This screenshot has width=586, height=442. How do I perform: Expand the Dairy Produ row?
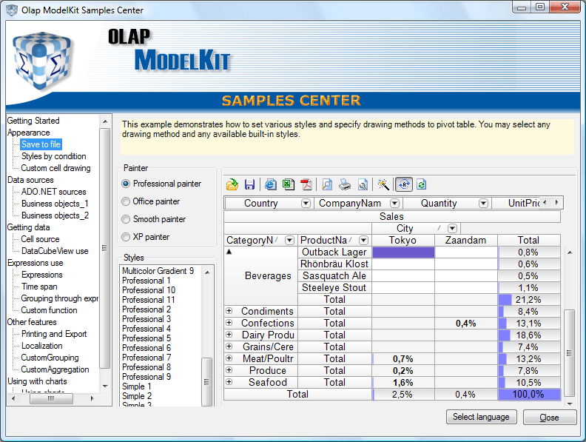pos(229,335)
